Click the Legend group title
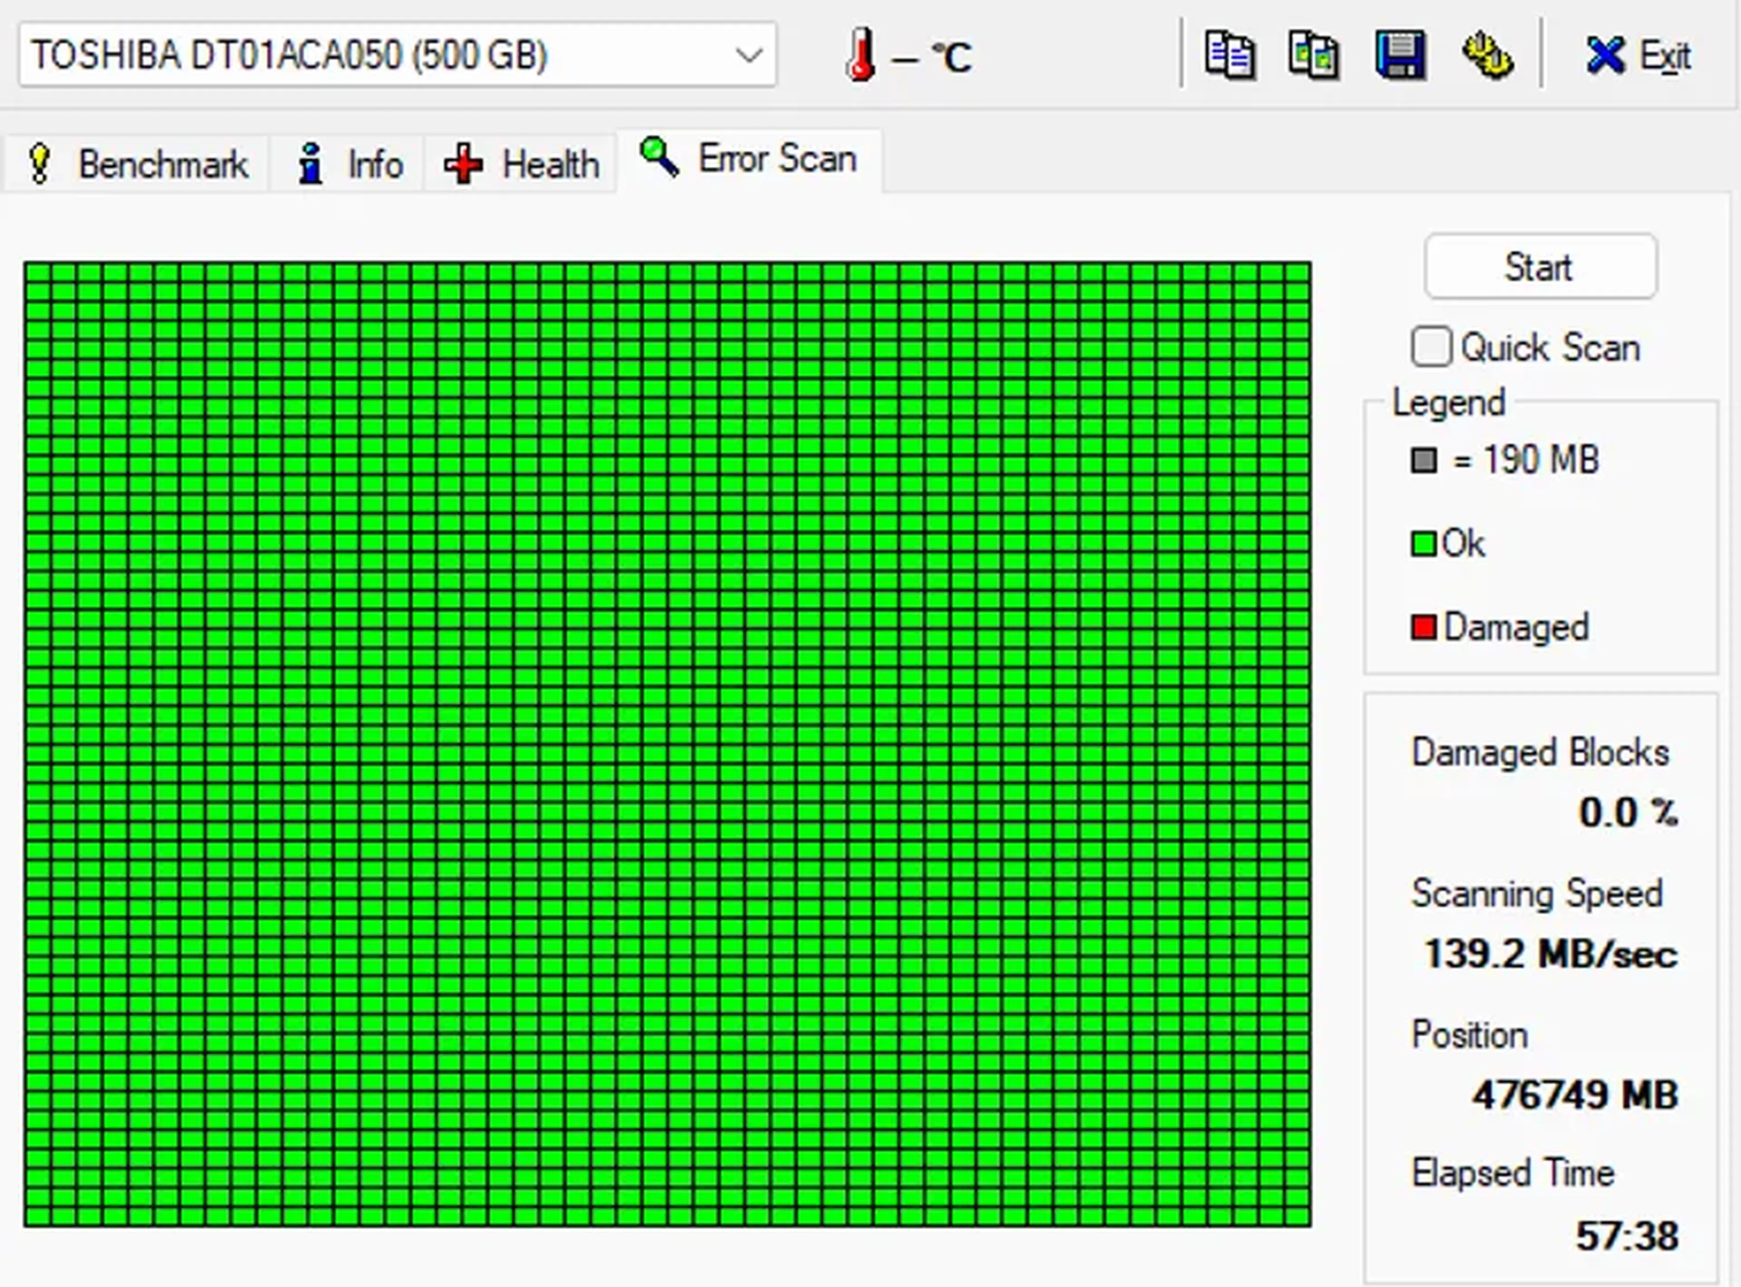 [1449, 404]
